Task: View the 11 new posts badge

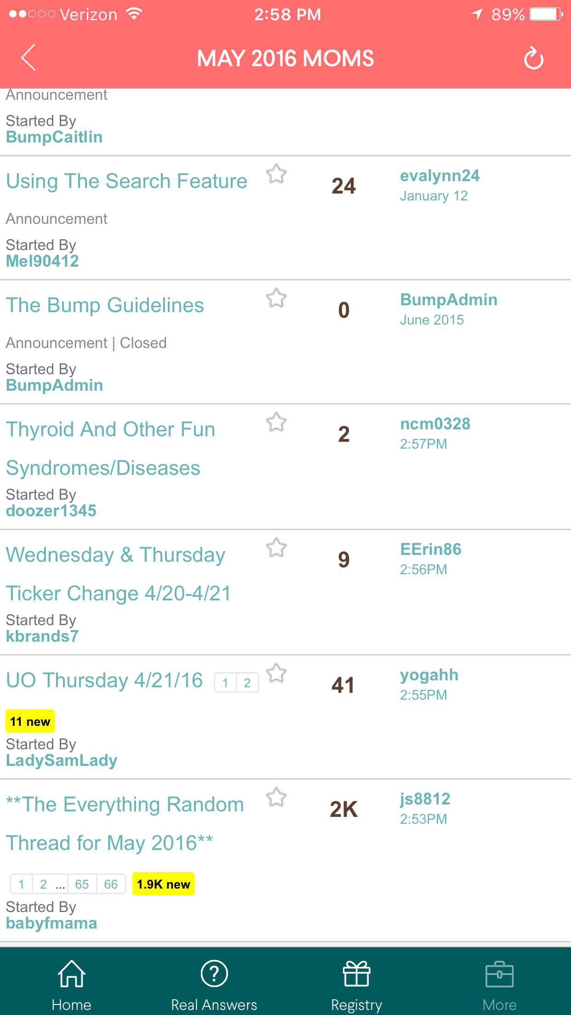Action: pos(30,721)
